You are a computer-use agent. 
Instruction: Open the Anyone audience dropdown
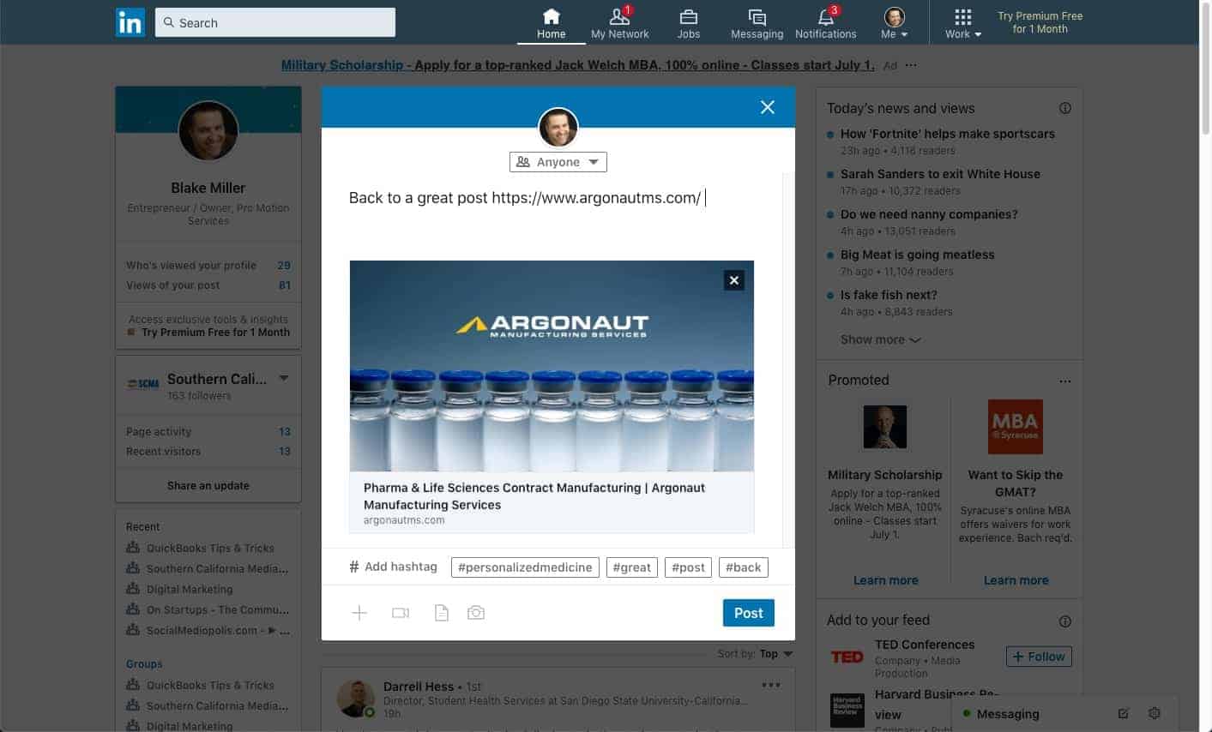(x=558, y=162)
